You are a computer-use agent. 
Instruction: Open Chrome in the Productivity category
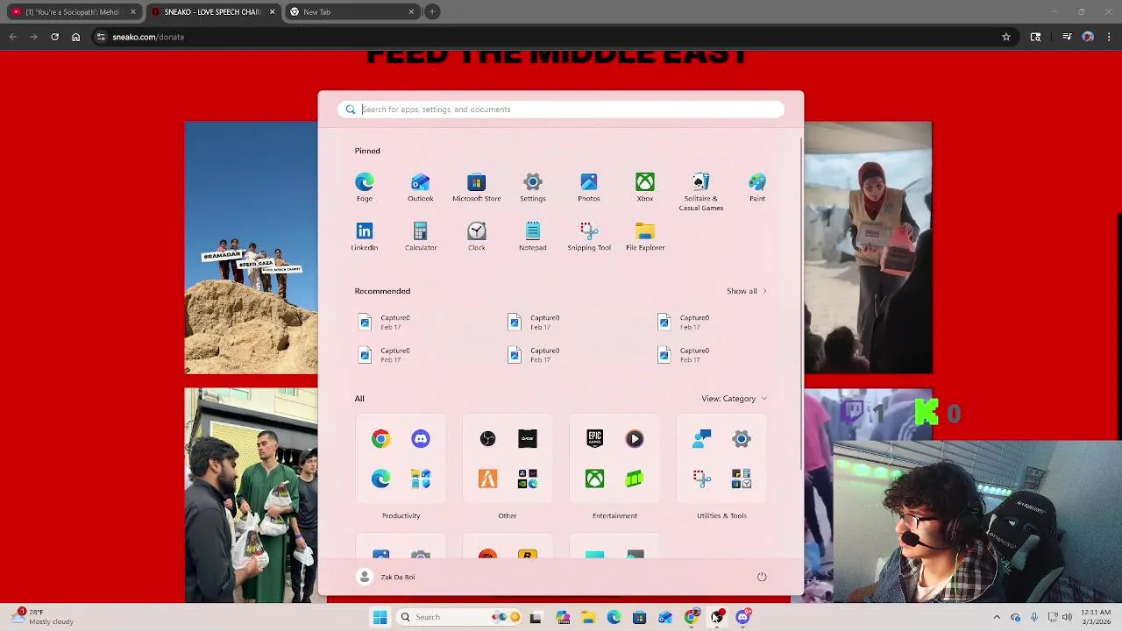point(380,439)
